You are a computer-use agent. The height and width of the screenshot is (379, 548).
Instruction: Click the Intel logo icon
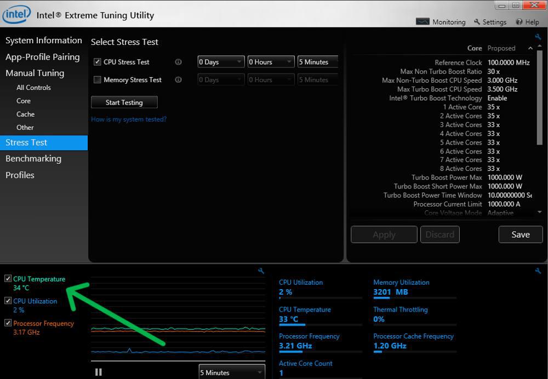point(17,14)
